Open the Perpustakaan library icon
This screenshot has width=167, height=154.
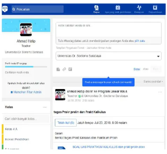coord(155,8)
